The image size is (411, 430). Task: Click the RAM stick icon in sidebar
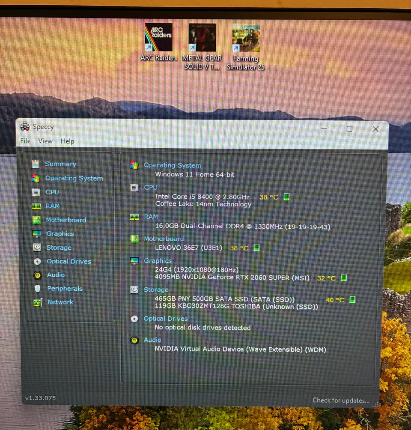36,206
